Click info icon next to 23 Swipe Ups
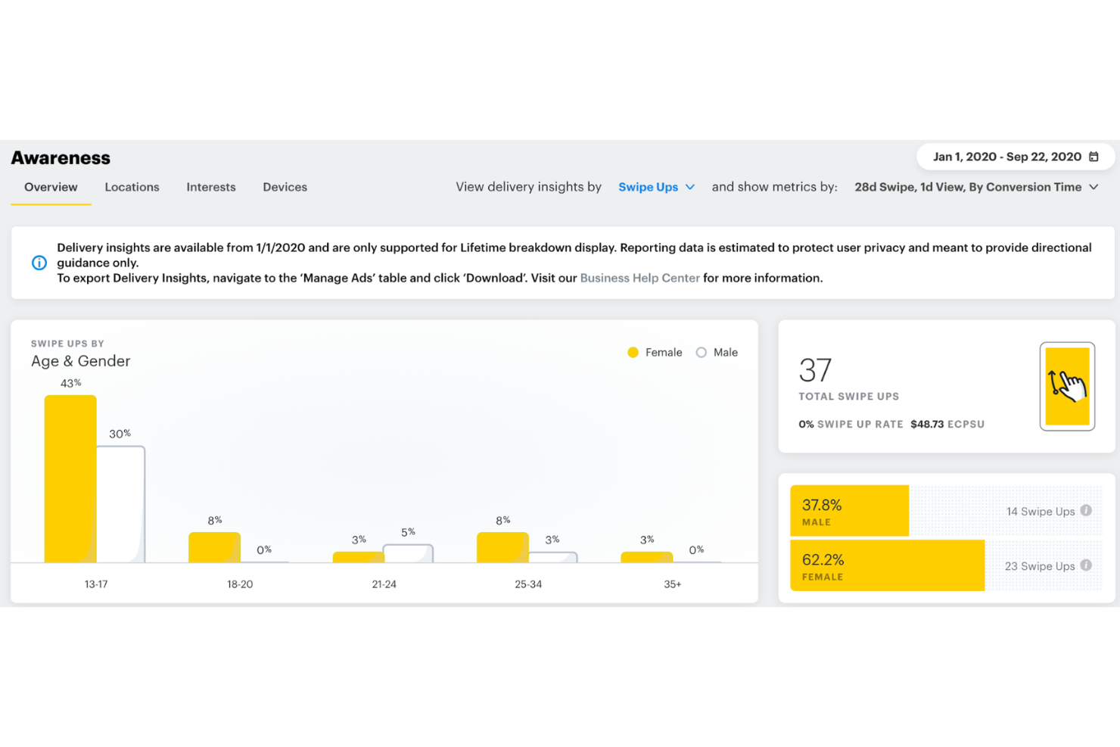 [x=1086, y=565]
